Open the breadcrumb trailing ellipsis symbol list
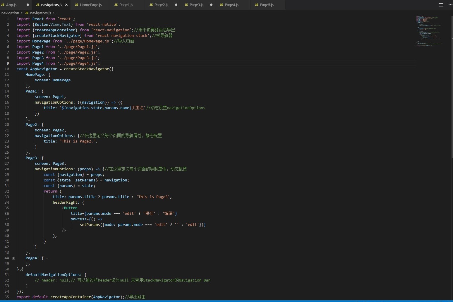453x302 pixels. click(x=57, y=13)
